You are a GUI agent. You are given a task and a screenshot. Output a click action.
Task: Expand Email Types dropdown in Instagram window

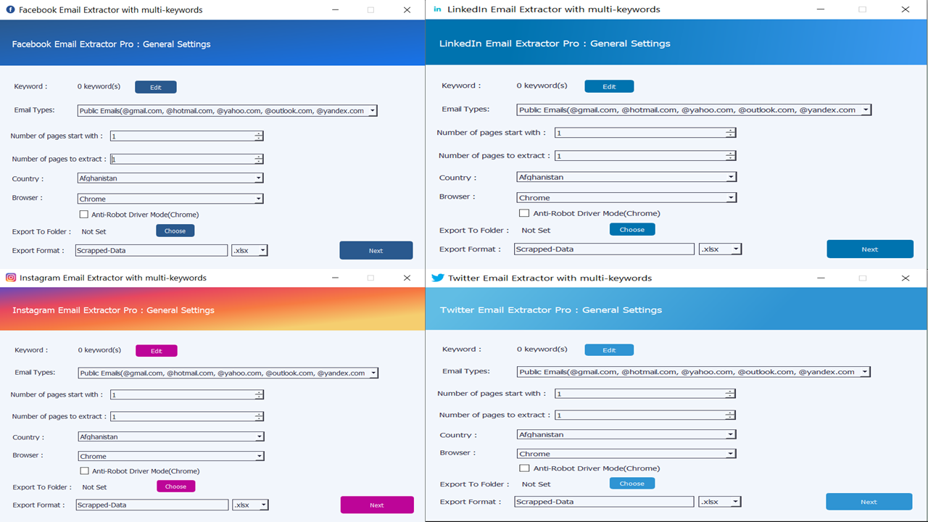pyautogui.click(x=228, y=373)
